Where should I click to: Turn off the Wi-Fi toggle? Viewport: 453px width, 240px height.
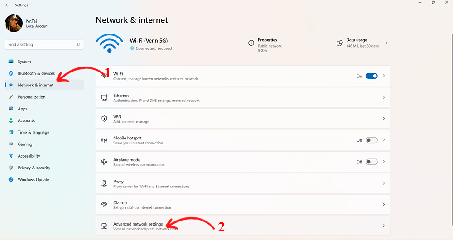pyautogui.click(x=371, y=76)
